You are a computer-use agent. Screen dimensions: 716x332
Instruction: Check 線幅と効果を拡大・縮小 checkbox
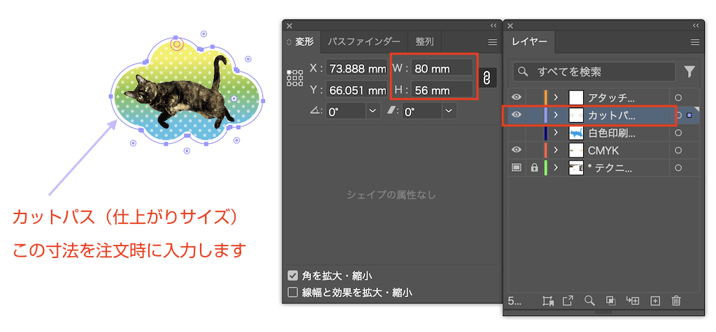coord(293,292)
